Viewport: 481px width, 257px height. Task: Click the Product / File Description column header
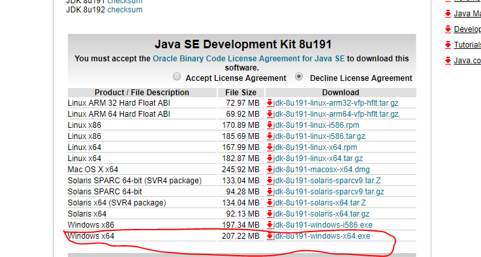pos(142,93)
